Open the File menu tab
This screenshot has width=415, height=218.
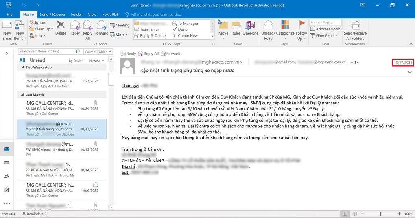point(9,14)
